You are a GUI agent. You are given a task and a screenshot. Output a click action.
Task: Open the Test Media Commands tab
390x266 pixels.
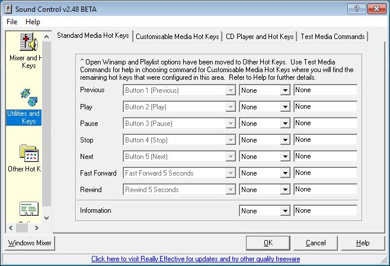(x=332, y=37)
